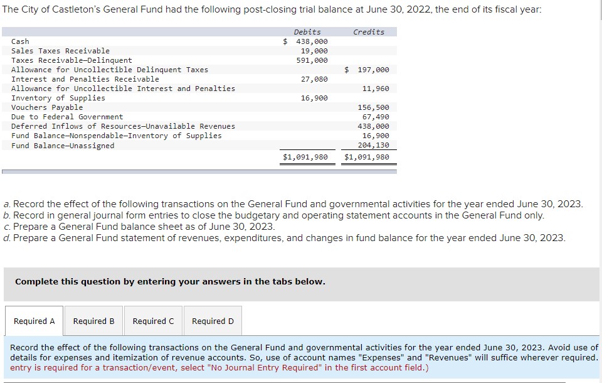The image size is (602, 383).
Task: Click the 156,500 credit amount
Action: pos(374,107)
